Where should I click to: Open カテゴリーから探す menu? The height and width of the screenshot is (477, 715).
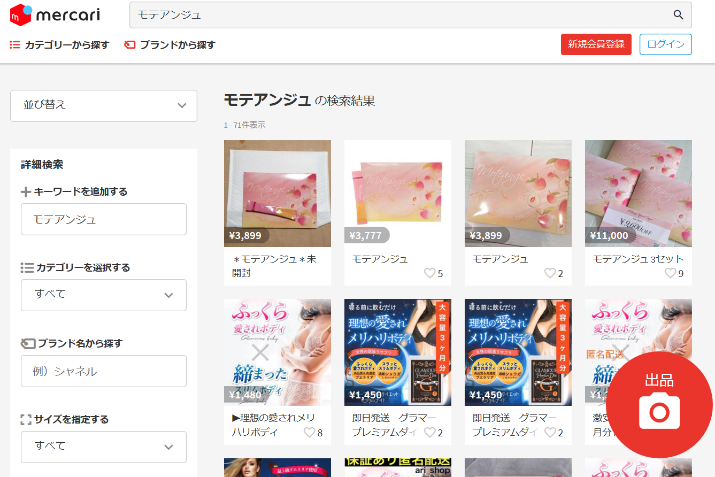59,45
